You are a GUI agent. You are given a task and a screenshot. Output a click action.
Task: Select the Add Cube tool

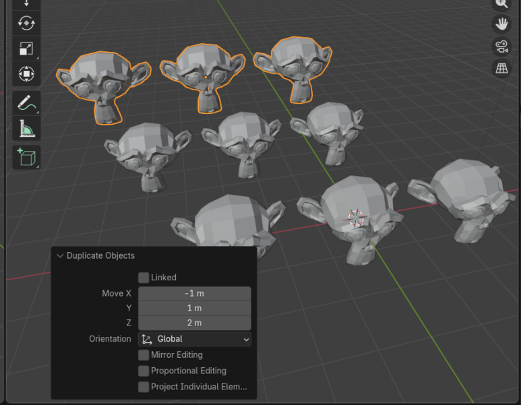tap(26, 157)
